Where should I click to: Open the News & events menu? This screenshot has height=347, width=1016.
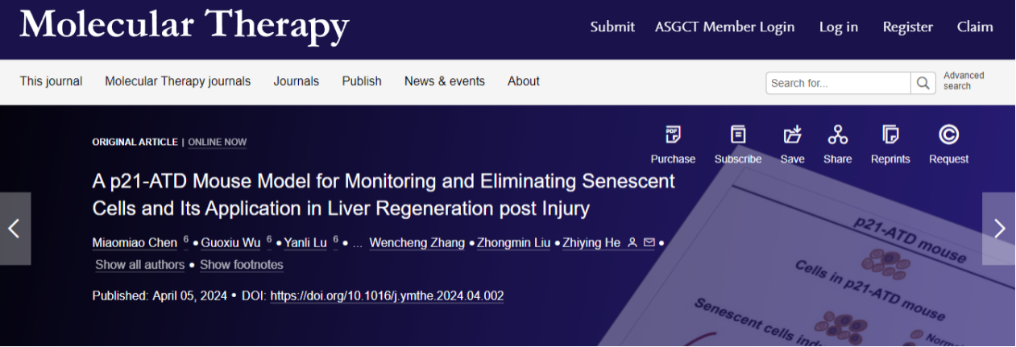444,81
